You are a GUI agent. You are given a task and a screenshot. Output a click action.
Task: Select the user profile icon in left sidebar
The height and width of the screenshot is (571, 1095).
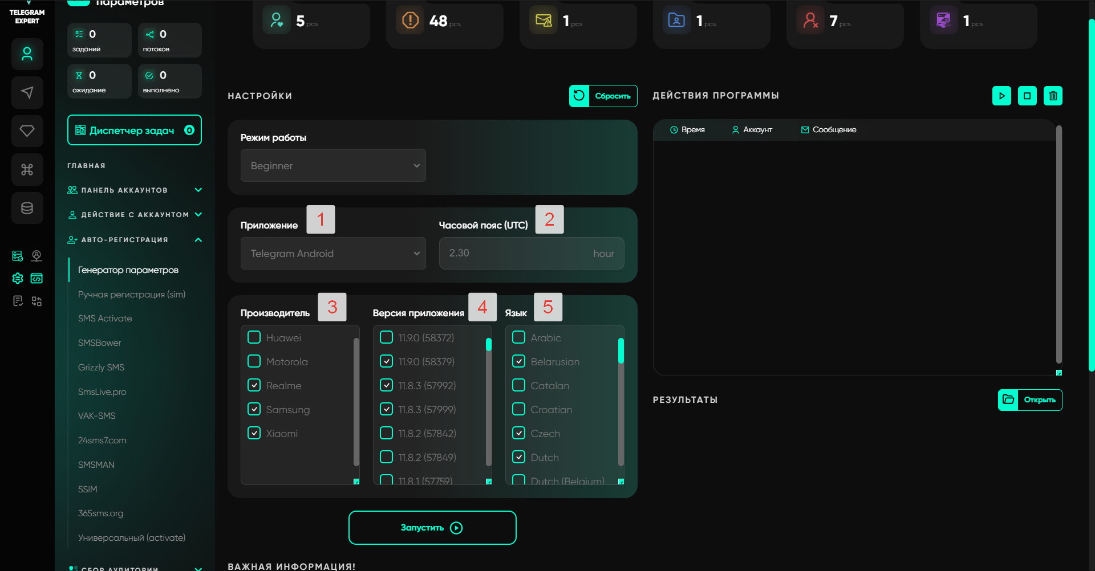(27, 54)
